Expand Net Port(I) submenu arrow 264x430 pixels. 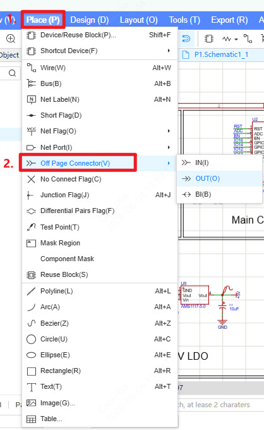(x=169, y=147)
